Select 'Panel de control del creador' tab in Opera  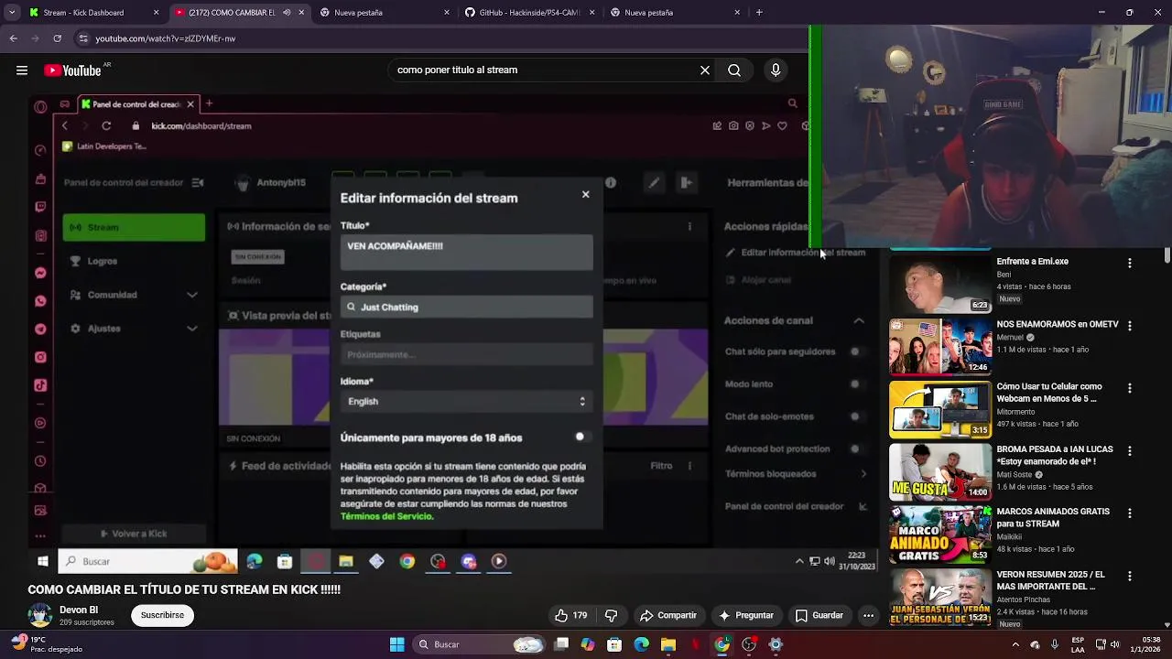point(137,104)
